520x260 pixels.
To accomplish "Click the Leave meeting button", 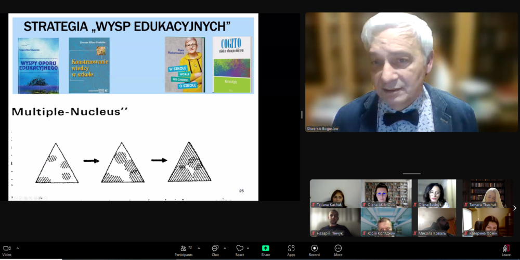I will tap(506, 249).
